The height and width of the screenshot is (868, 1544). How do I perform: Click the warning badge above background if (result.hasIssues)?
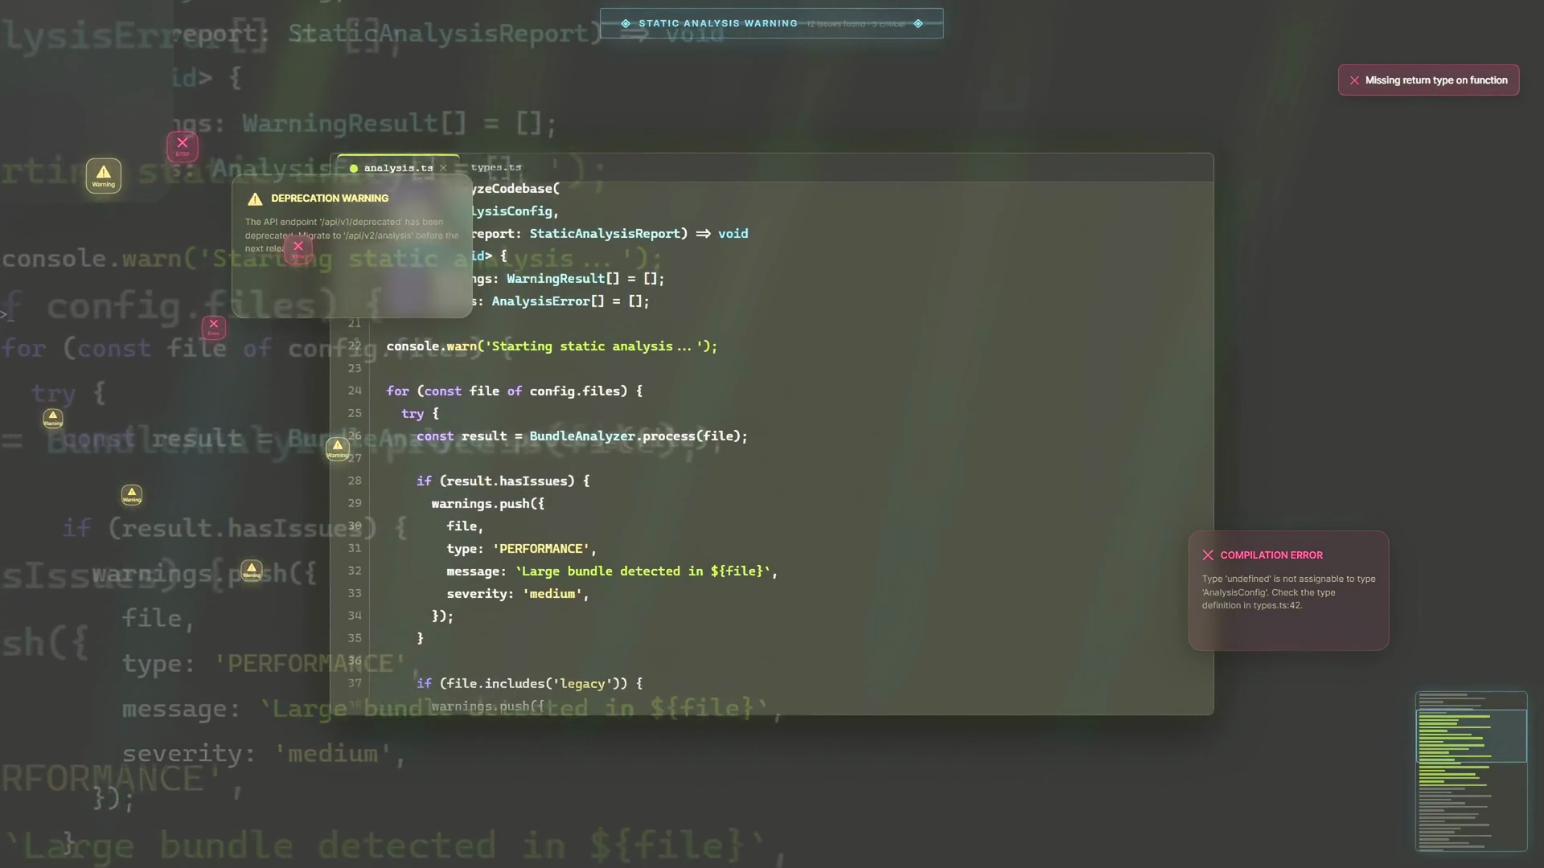(x=132, y=494)
